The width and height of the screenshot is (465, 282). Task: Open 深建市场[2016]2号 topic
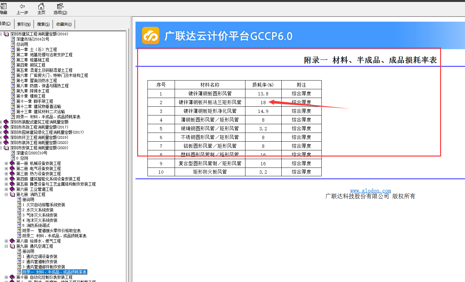click(x=33, y=39)
